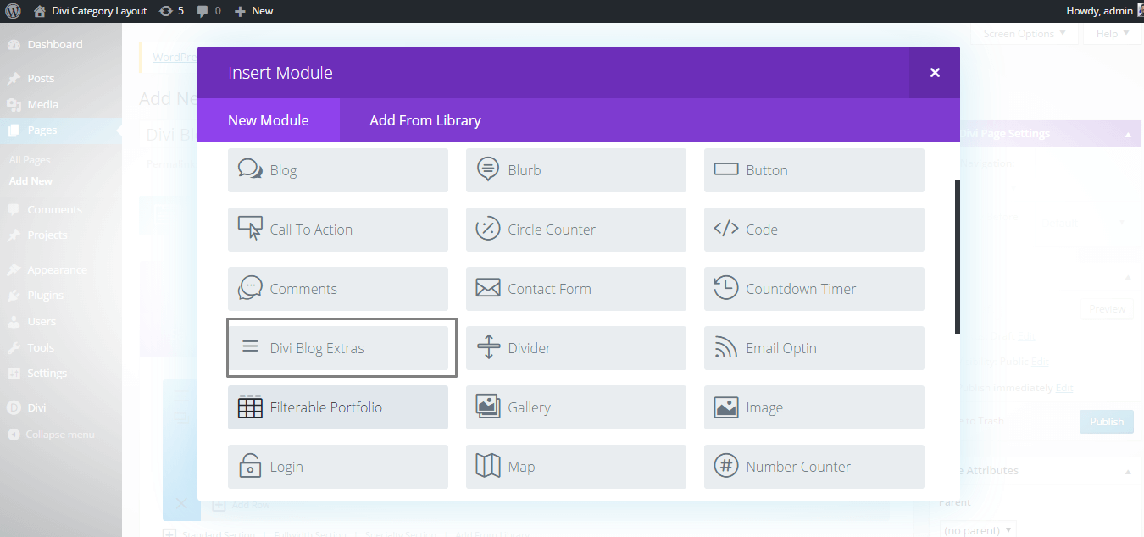Insert the Circle Counter module
The image size is (1144, 537).
[x=575, y=229]
